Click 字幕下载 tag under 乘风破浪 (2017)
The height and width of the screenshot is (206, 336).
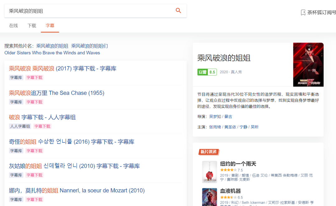[x=35, y=78]
